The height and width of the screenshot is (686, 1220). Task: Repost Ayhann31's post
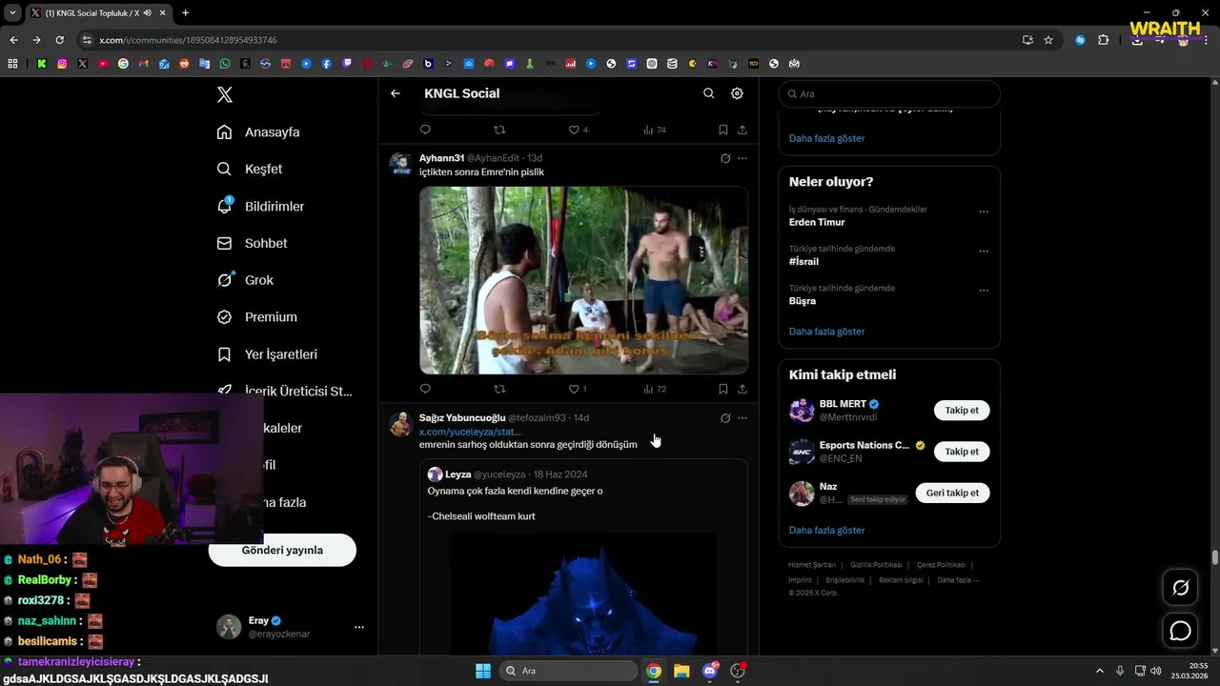coord(499,389)
